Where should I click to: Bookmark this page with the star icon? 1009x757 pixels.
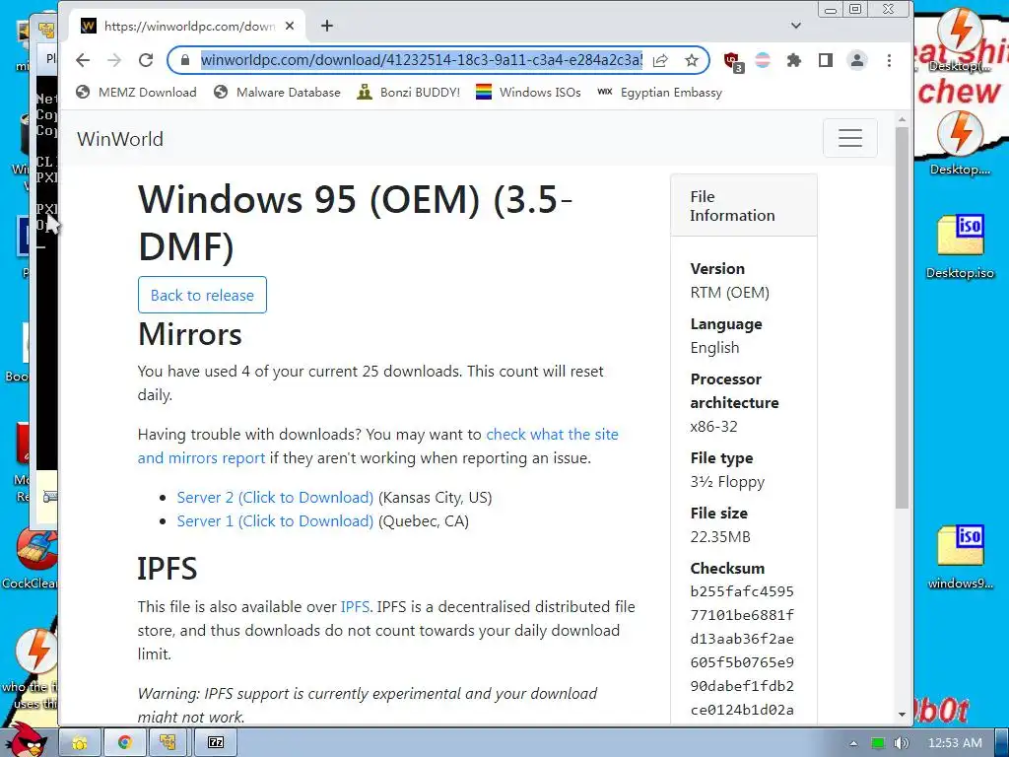pos(692,60)
